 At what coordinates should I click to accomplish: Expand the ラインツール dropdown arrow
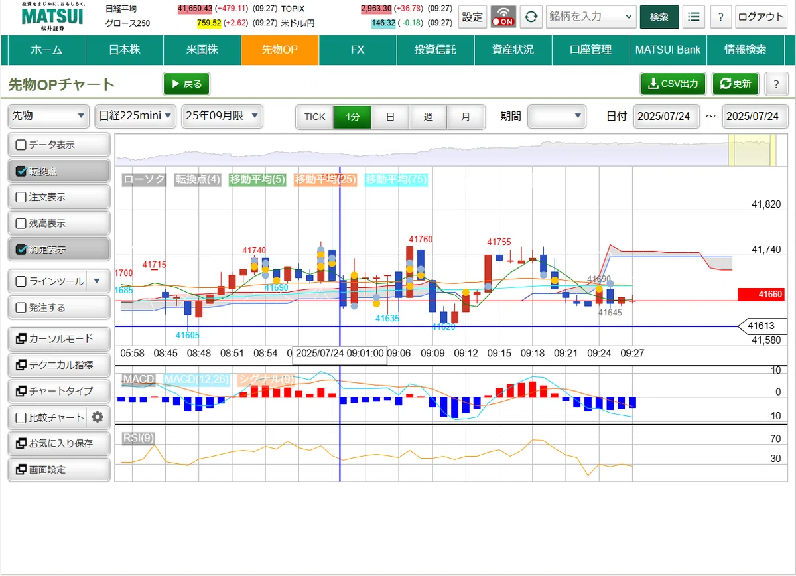pos(97,281)
